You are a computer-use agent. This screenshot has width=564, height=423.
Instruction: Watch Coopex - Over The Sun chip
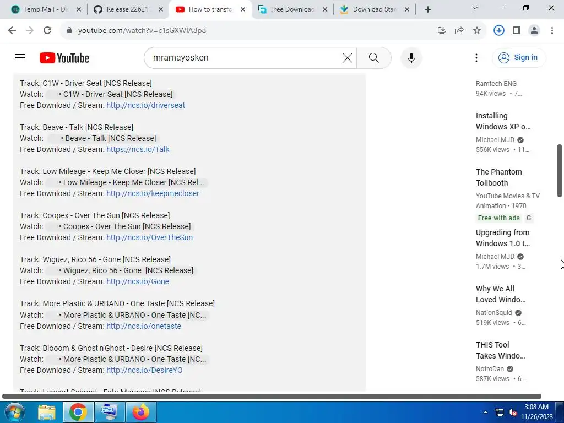(120, 226)
